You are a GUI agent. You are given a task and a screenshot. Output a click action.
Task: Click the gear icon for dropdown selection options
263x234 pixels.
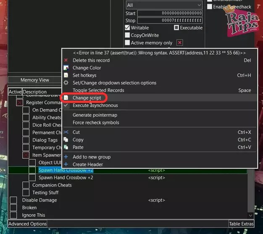point(66,82)
